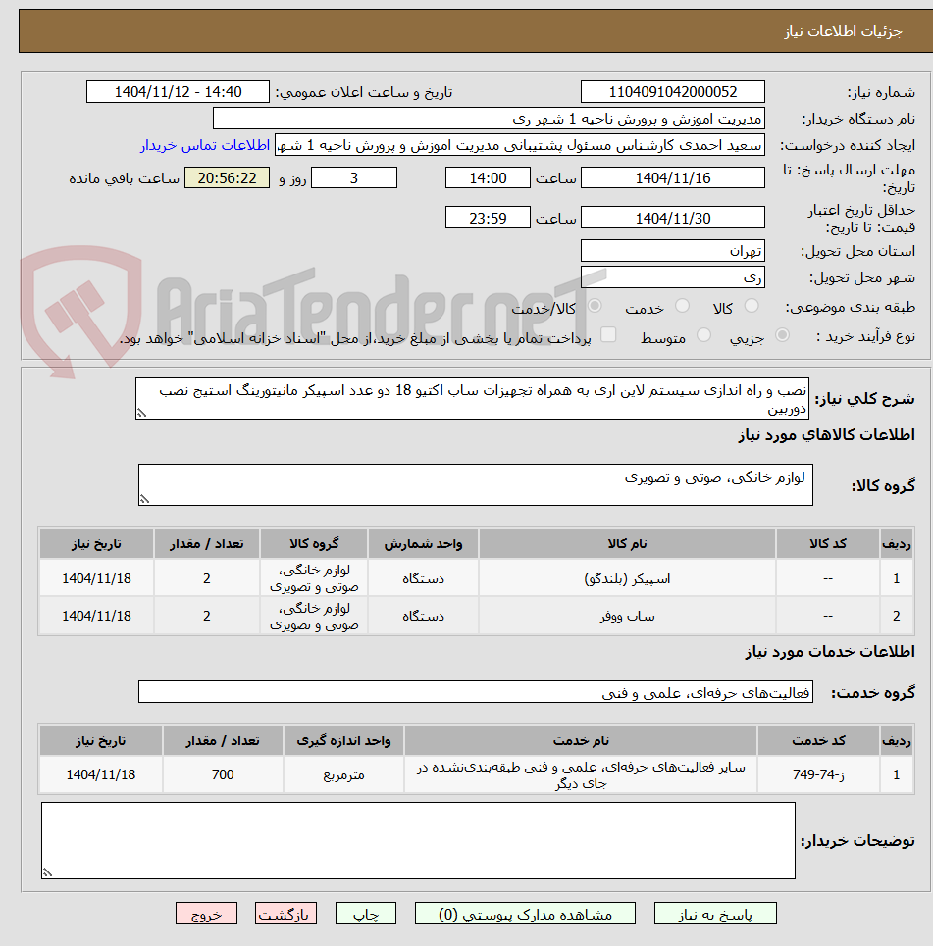Click the شرح کلی نیاز text area

pyautogui.click(x=472, y=398)
